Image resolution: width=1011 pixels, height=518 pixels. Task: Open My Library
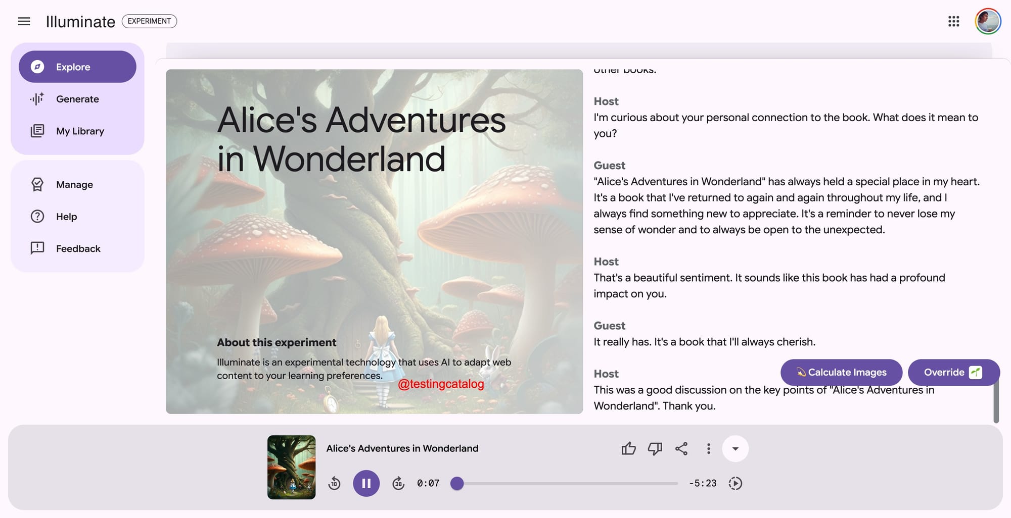[77, 131]
